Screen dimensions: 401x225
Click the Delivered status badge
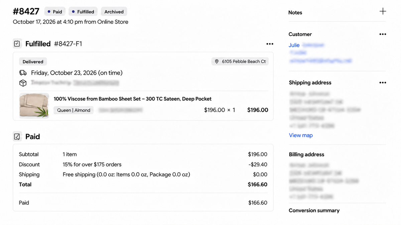click(33, 62)
